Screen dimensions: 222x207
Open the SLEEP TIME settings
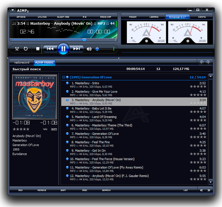tap(63, 17)
